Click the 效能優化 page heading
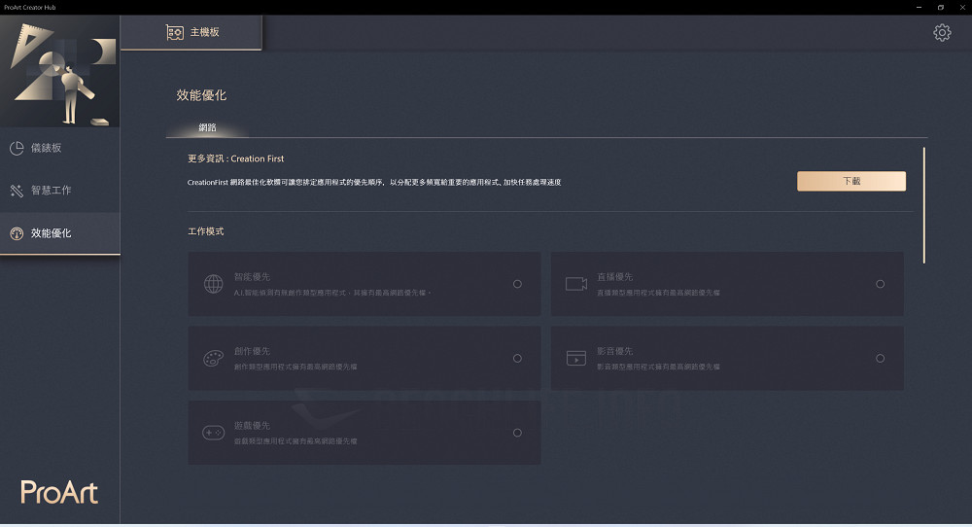The width and height of the screenshot is (972, 527). pos(201,95)
